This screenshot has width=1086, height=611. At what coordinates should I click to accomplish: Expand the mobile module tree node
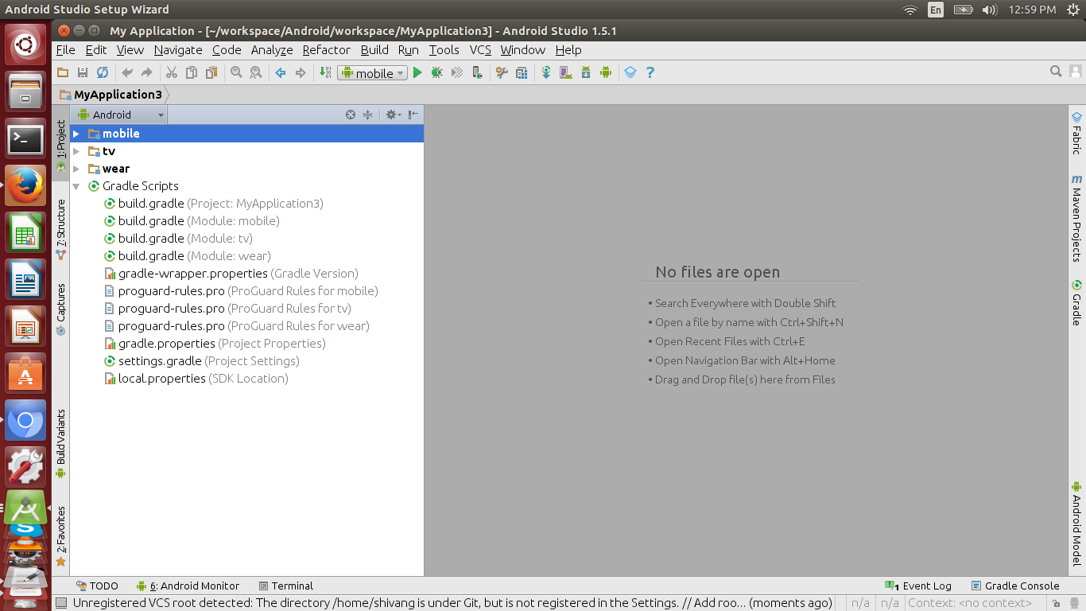pos(76,134)
